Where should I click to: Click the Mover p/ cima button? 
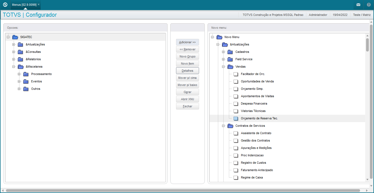coord(188,78)
